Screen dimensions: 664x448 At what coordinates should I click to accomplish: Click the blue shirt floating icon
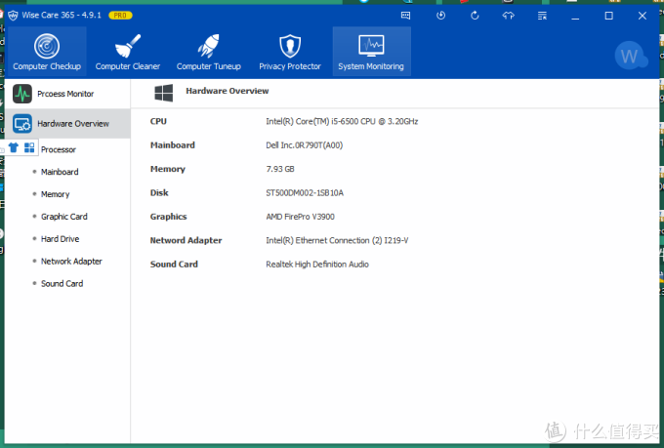(14, 147)
